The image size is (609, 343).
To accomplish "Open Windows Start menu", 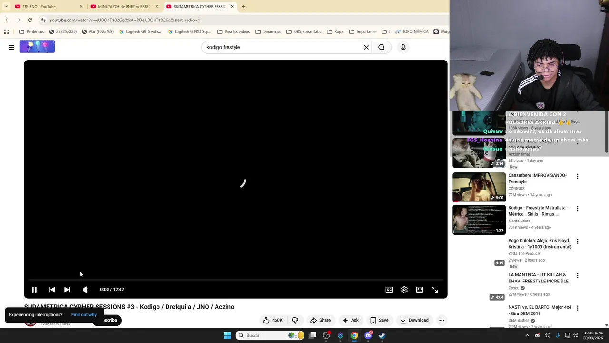I will pyautogui.click(x=227, y=335).
